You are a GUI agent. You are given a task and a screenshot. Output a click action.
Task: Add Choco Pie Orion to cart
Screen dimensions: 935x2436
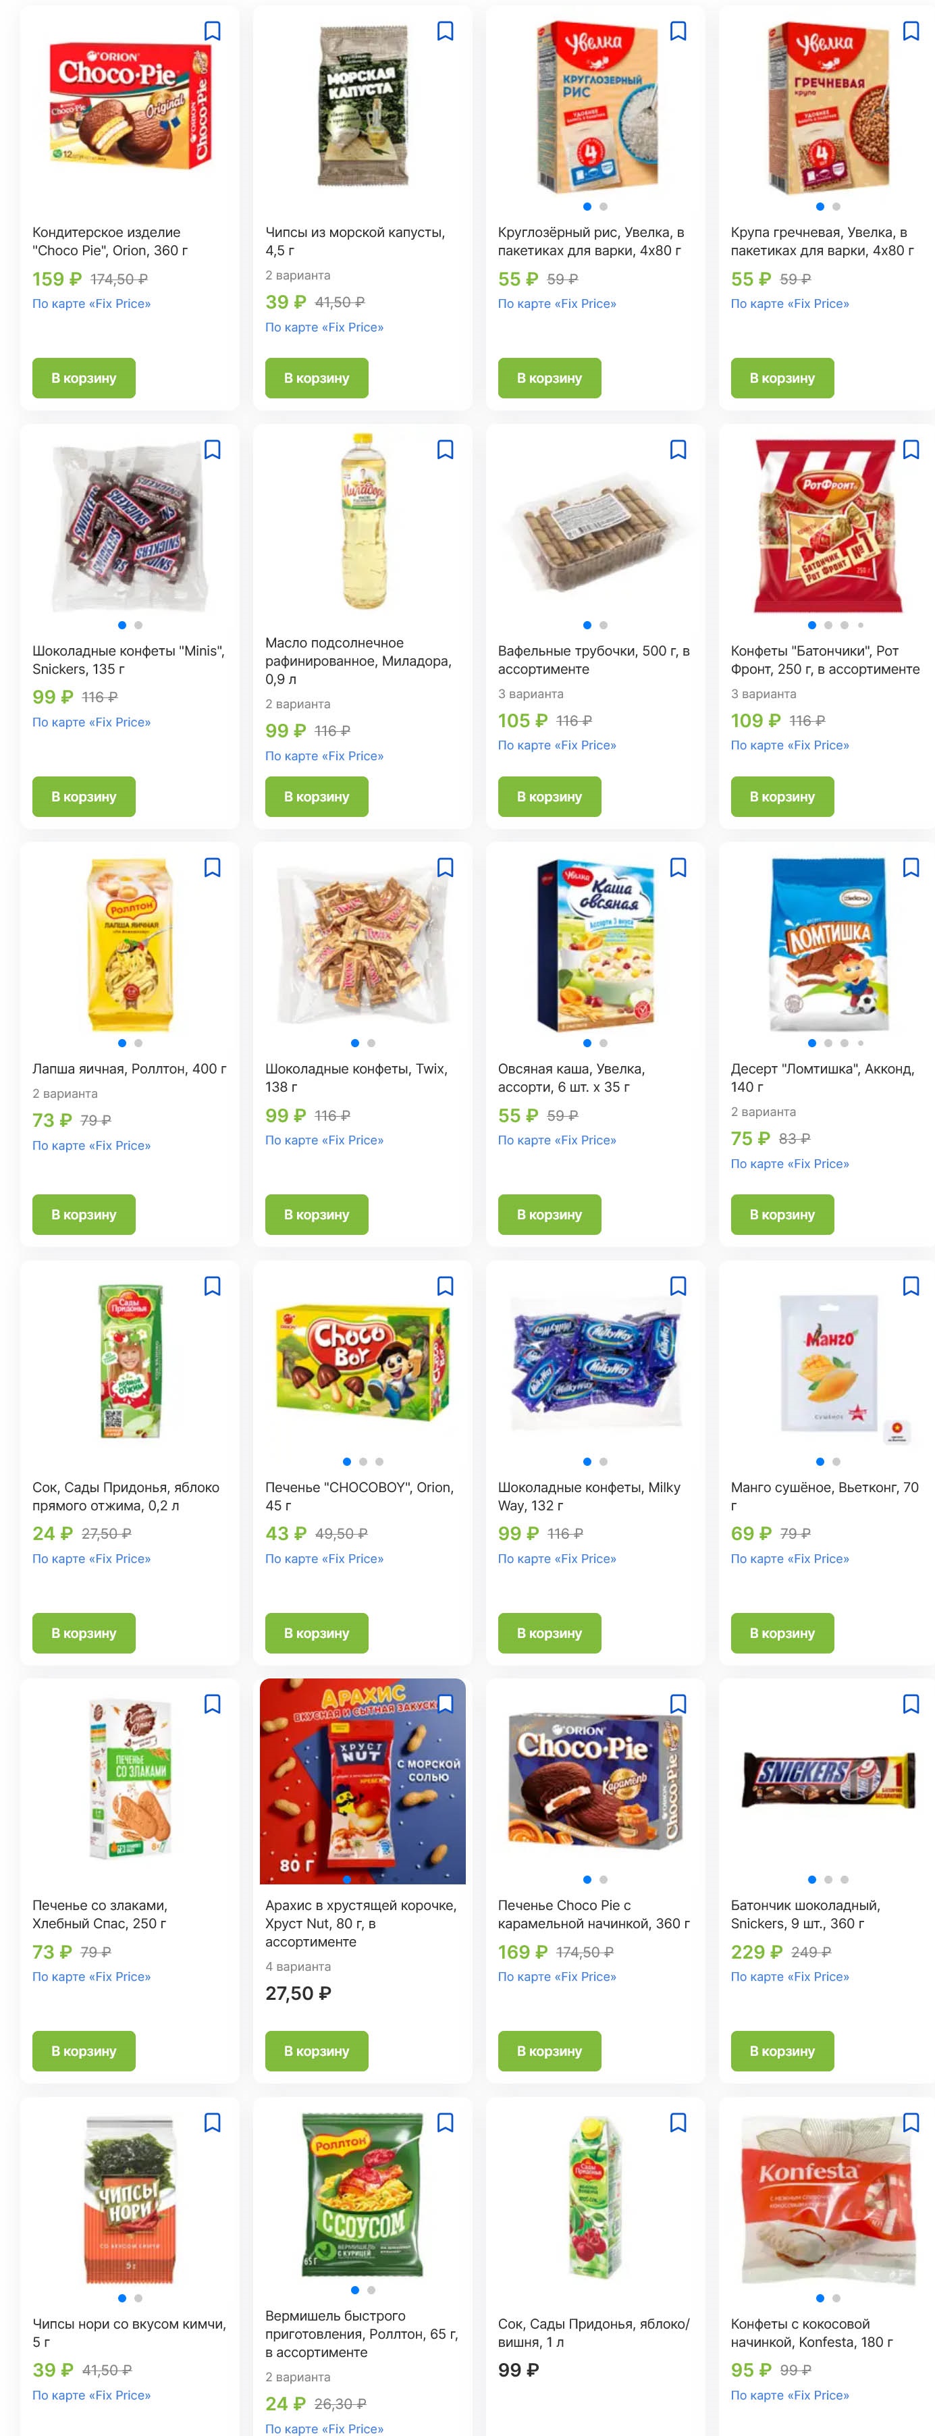coord(83,378)
